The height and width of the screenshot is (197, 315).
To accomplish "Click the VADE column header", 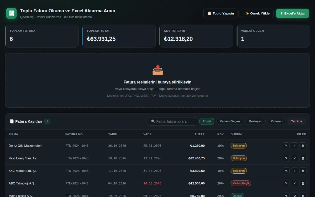I will click(147, 134).
